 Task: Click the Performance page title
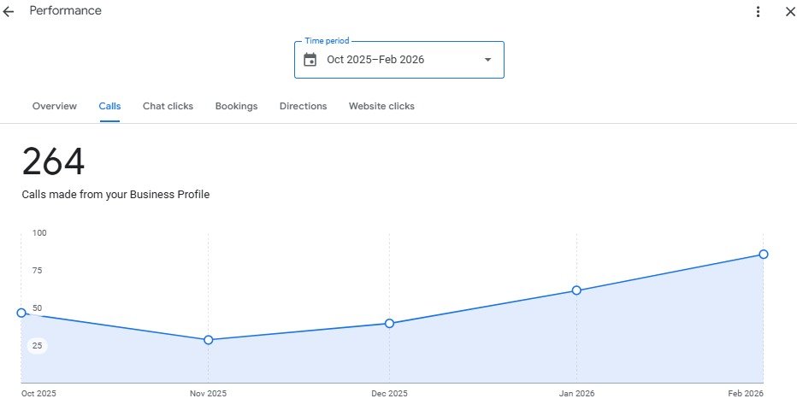pyautogui.click(x=65, y=11)
